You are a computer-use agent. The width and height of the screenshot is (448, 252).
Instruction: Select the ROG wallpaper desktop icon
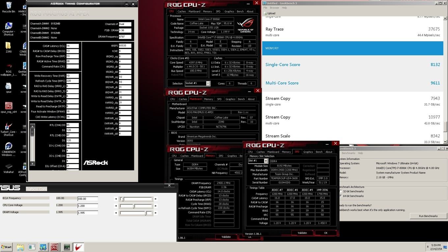point(9,69)
